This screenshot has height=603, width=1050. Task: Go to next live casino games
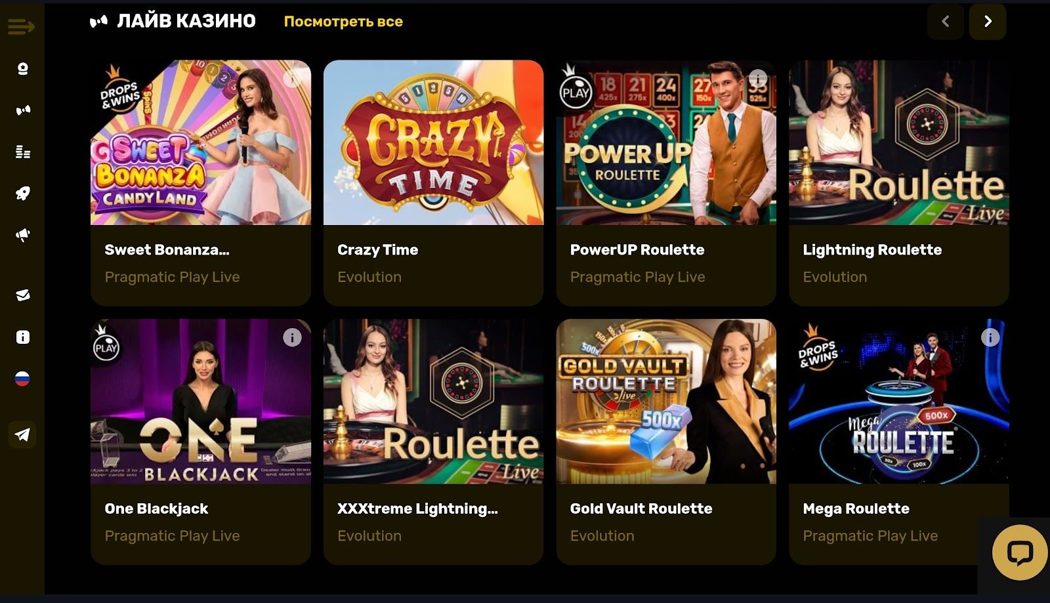(988, 22)
